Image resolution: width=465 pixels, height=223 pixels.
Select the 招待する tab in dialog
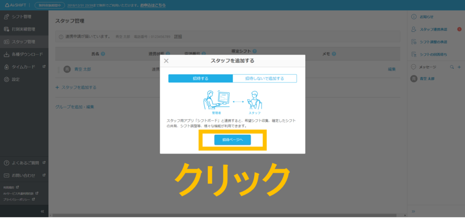tap(201, 78)
